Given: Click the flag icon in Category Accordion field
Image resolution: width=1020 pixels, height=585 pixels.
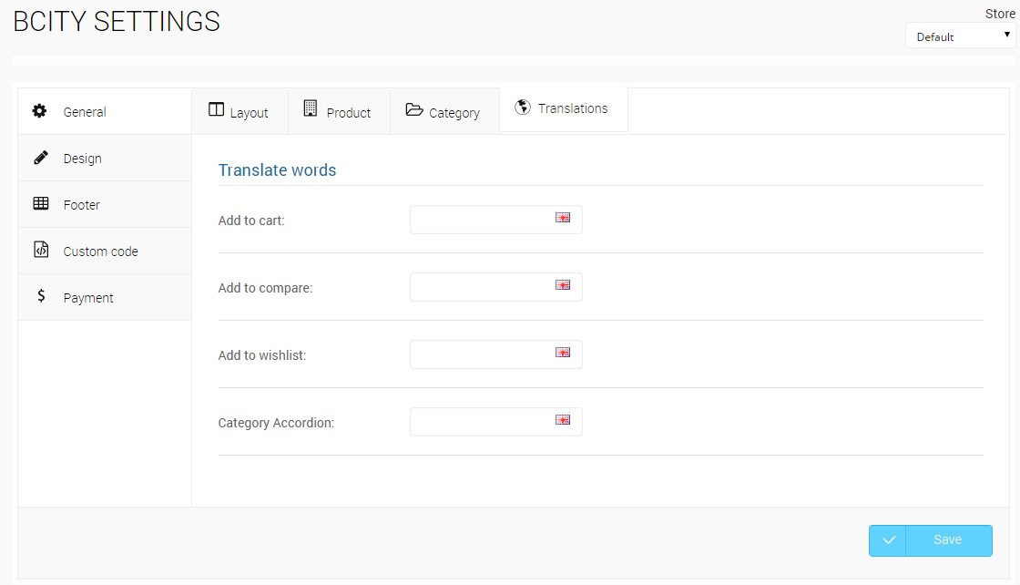Looking at the screenshot, I should point(563,420).
